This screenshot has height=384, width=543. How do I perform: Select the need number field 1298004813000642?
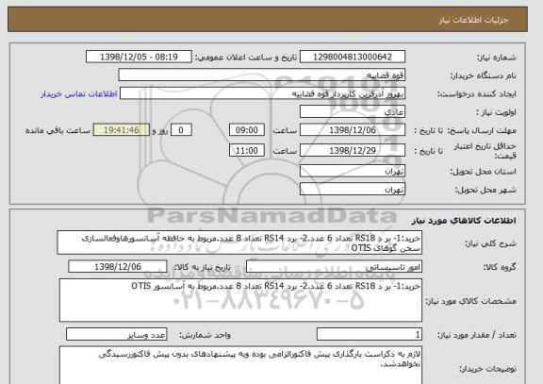pyautogui.click(x=353, y=57)
